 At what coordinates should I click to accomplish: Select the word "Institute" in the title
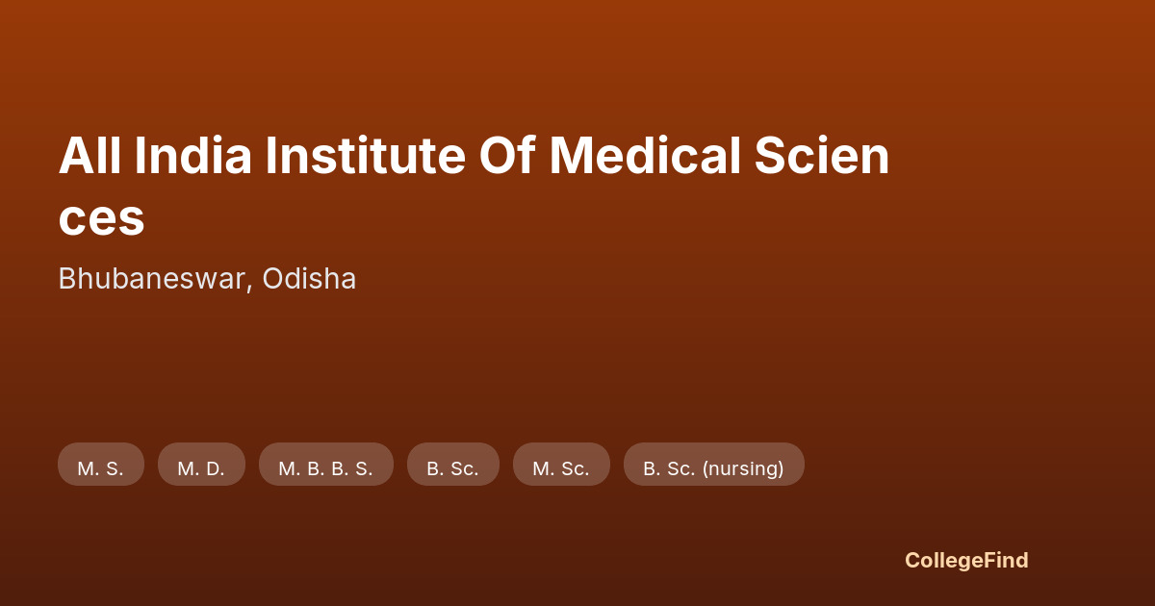point(365,156)
